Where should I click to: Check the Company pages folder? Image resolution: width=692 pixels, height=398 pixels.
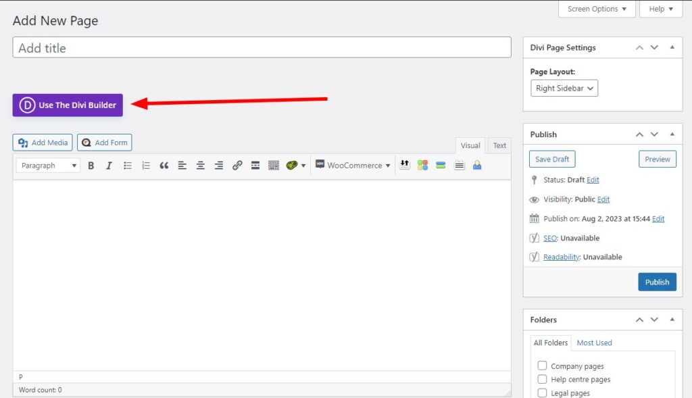point(542,366)
